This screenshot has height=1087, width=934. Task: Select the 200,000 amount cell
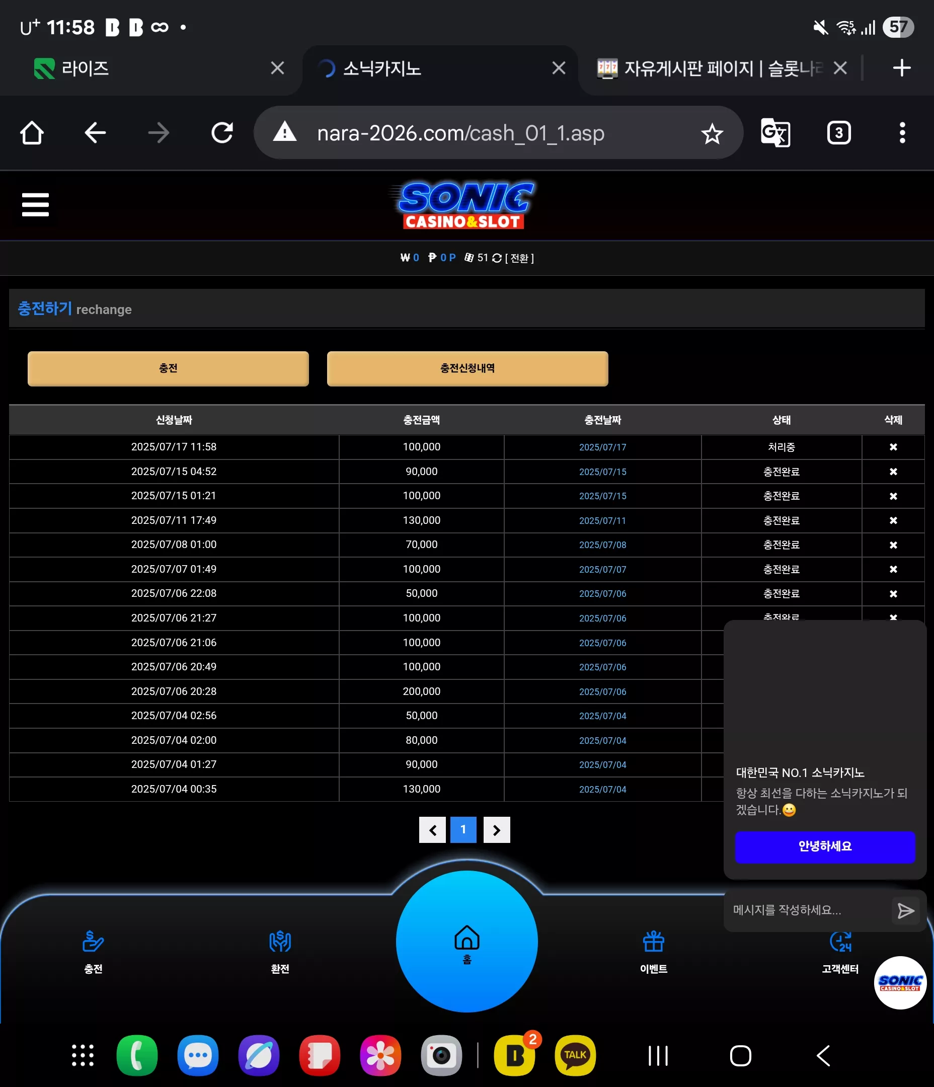pyautogui.click(x=421, y=691)
